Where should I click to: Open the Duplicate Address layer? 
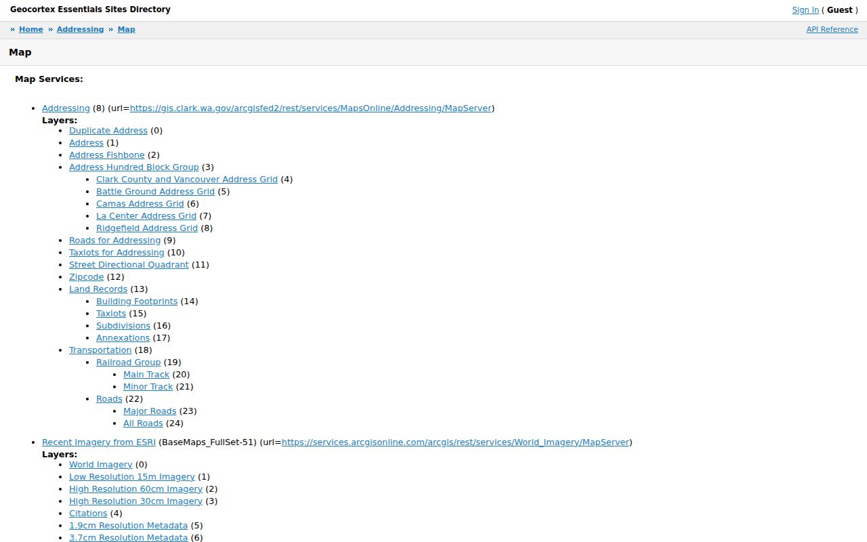coord(108,131)
